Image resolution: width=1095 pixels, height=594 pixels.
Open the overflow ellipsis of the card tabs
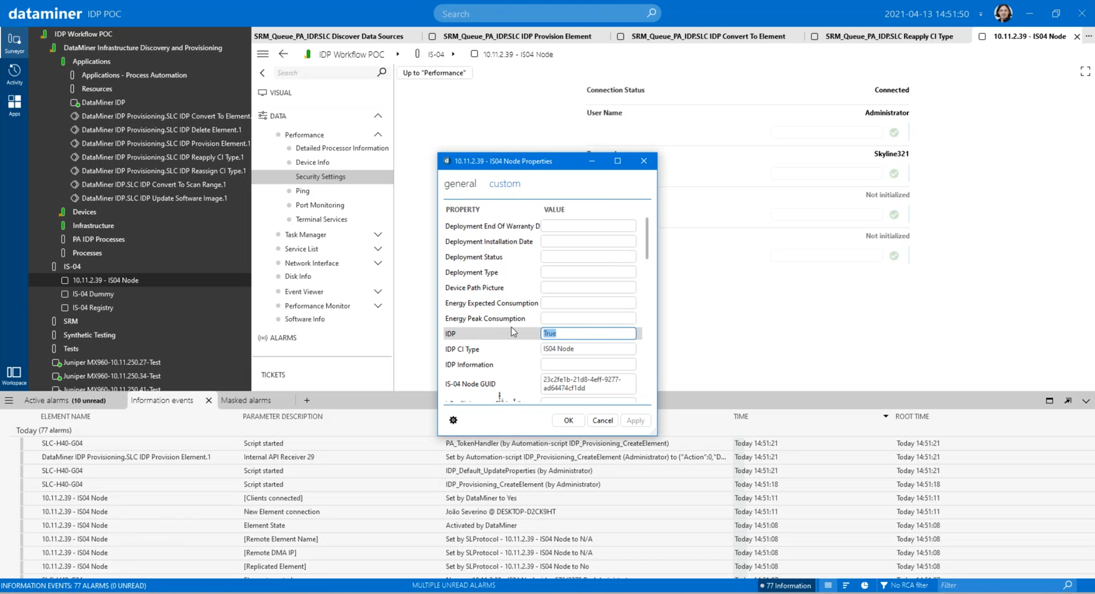pyautogui.click(x=1089, y=36)
